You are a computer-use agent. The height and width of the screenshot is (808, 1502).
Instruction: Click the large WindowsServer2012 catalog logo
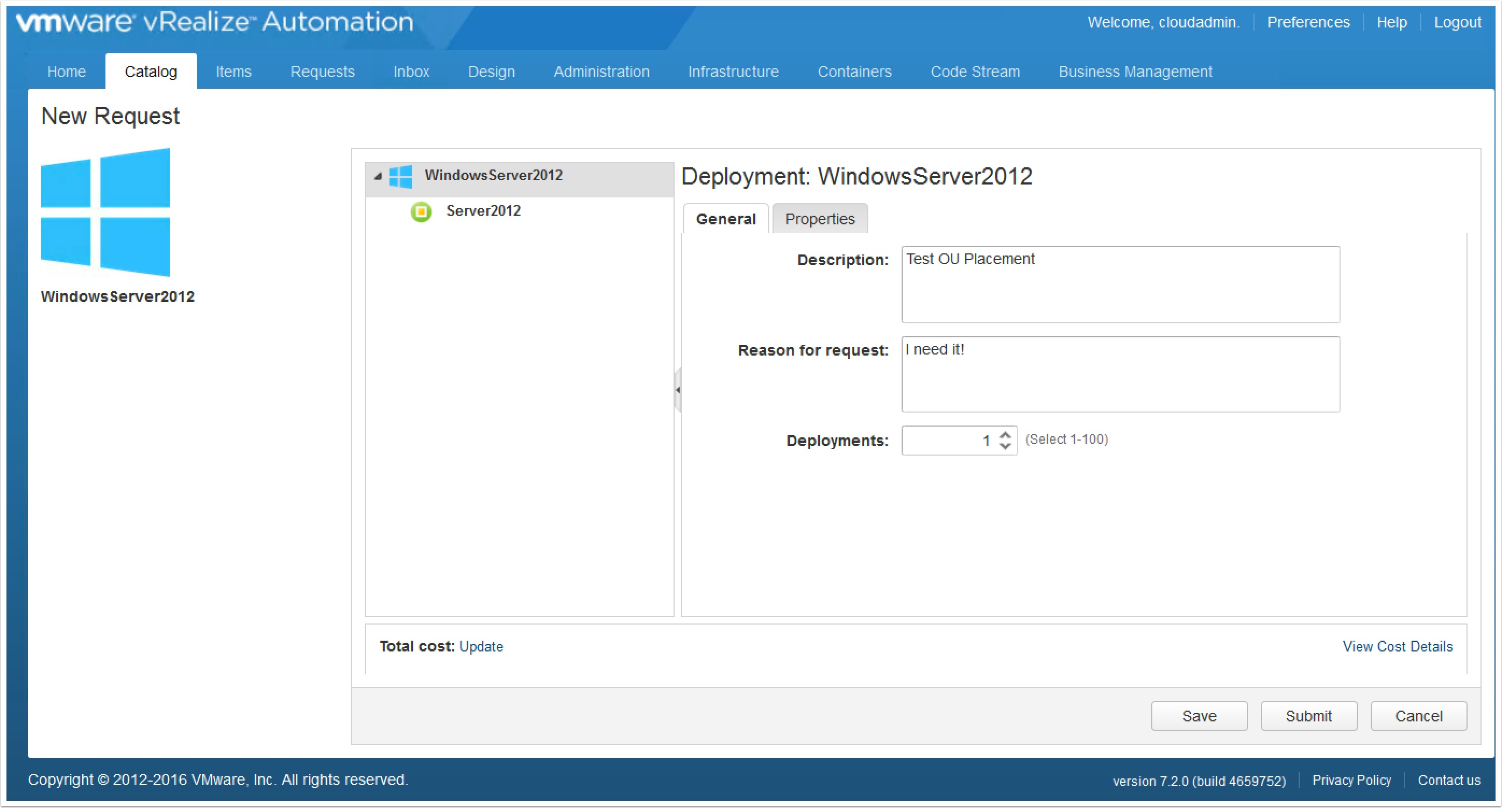(x=105, y=212)
